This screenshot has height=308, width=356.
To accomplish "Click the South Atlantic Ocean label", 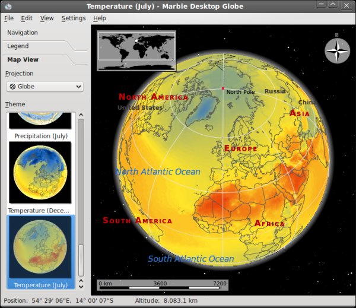I will point(191,259).
